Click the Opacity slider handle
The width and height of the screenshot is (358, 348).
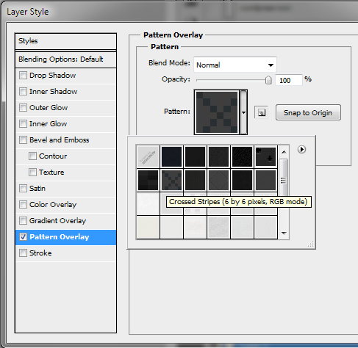pos(268,79)
